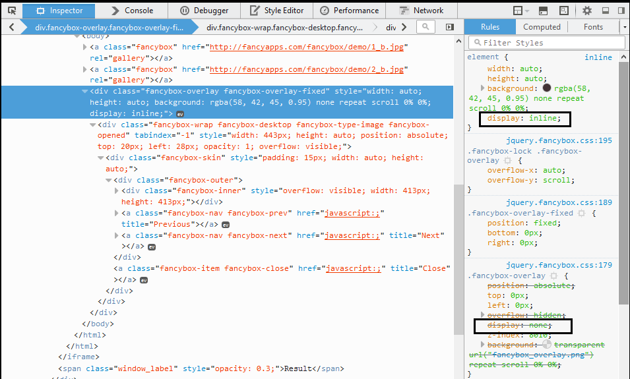This screenshot has width=630, height=379.
Task: Activate the element picker tool
Action: tap(12, 11)
